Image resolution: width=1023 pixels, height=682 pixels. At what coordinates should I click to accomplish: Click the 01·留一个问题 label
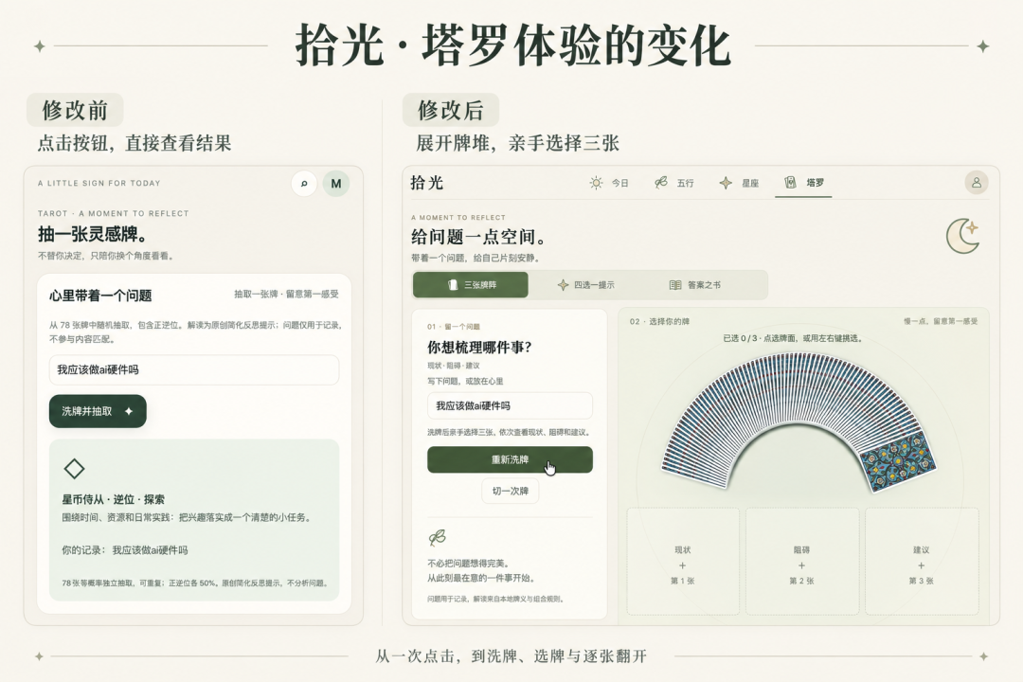454,326
